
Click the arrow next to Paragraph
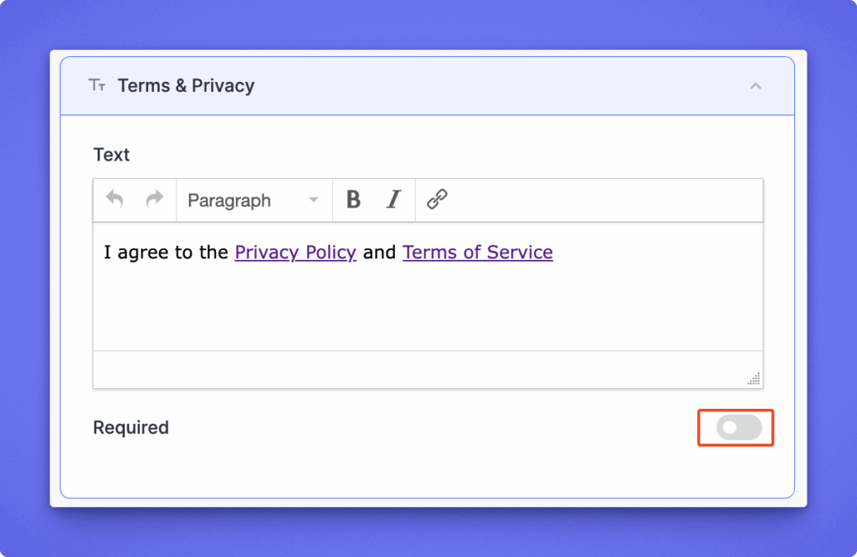(314, 201)
